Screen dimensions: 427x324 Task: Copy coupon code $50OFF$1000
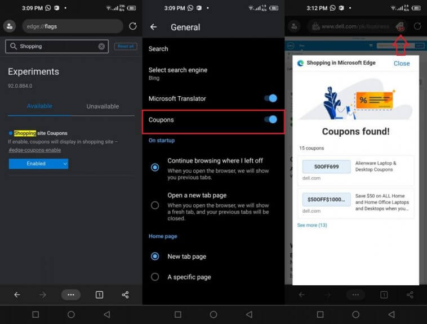point(326,200)
